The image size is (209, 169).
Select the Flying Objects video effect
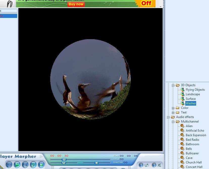[x=195, y=90]
